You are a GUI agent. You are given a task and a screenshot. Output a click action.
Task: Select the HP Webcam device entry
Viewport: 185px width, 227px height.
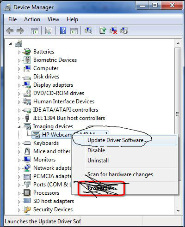(x=70, y=135)
